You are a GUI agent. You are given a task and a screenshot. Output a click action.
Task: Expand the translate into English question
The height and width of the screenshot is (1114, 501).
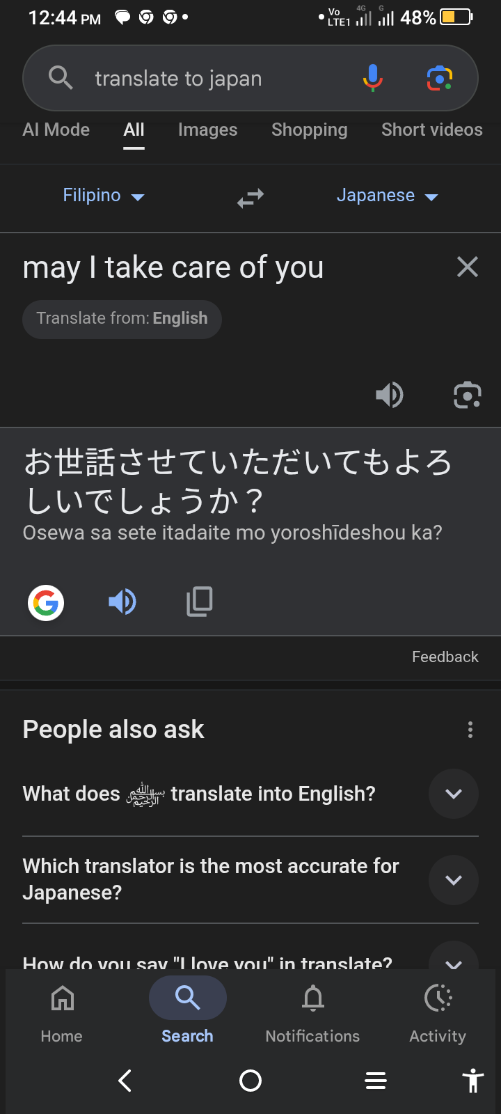453,794
